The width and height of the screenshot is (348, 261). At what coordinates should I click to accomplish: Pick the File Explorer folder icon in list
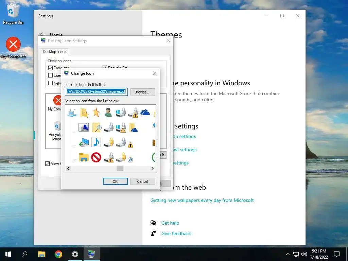[x=84, y=157]
